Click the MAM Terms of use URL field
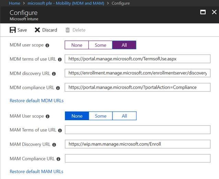The height and width of the screenshot is (179, 219). [x=138, y=130]
